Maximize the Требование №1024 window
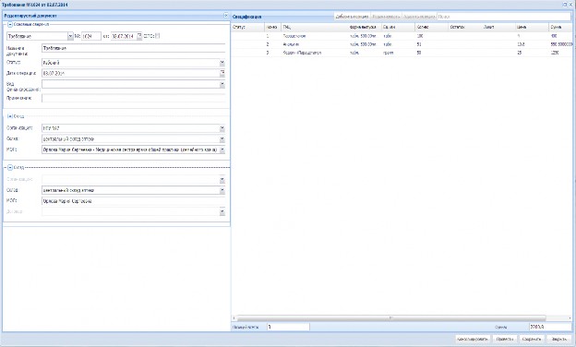 pyautogui.click(x=565, y=5)
